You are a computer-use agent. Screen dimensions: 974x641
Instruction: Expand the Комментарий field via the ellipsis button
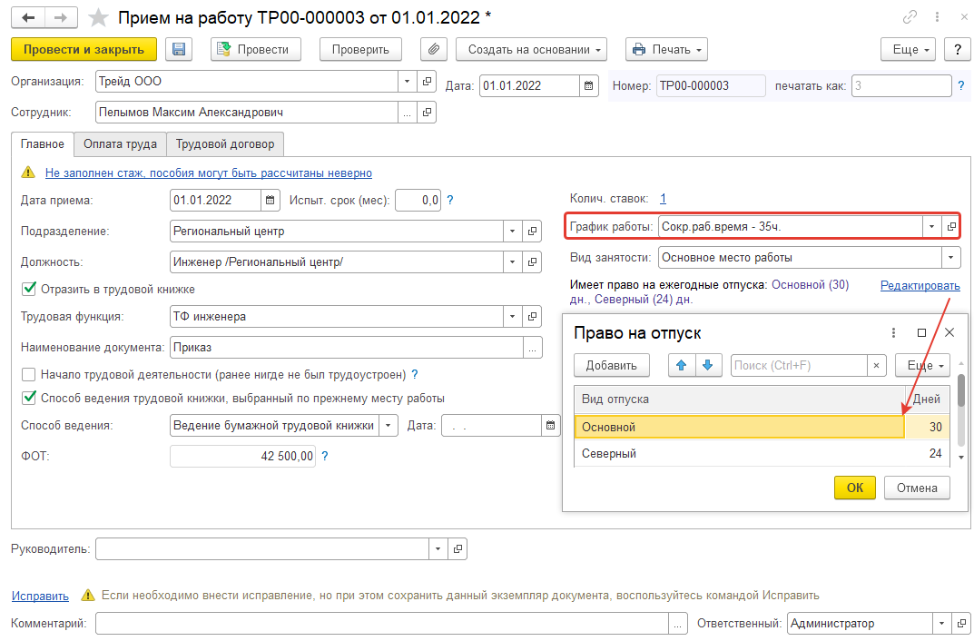click(x=678, y=623)
